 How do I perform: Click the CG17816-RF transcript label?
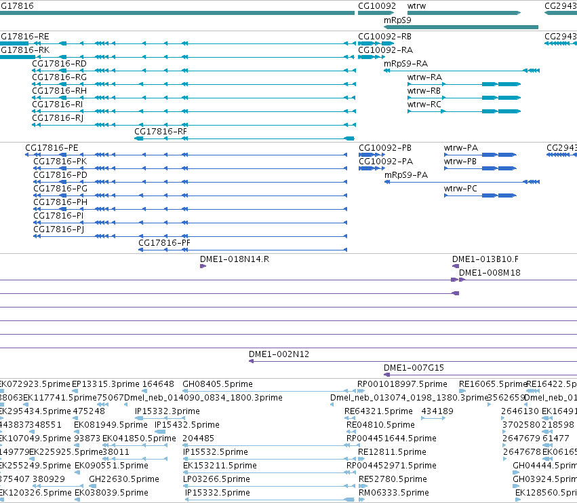[x=161, y=132]
